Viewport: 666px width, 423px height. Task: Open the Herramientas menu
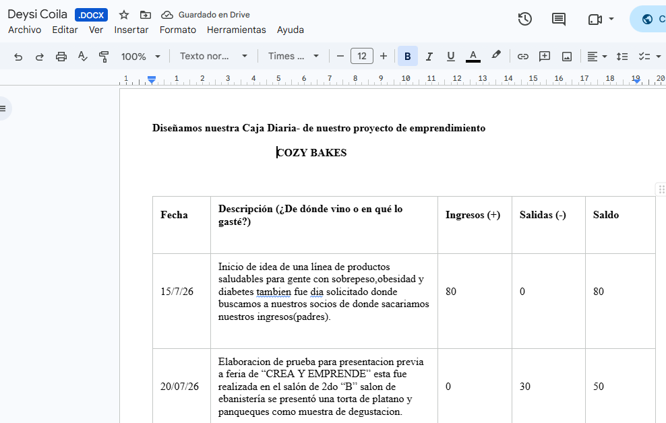[x=237, y=30]
